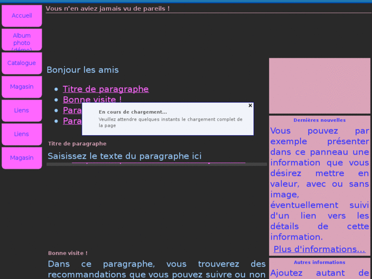
Task: Click the Bonjour les amis heading
Action: click(82, 70)
